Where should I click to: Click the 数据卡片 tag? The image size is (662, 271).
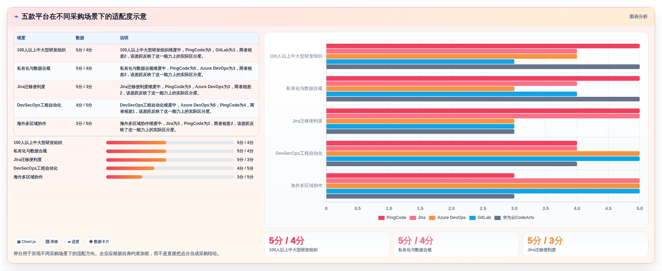click(x=99, y=242)
